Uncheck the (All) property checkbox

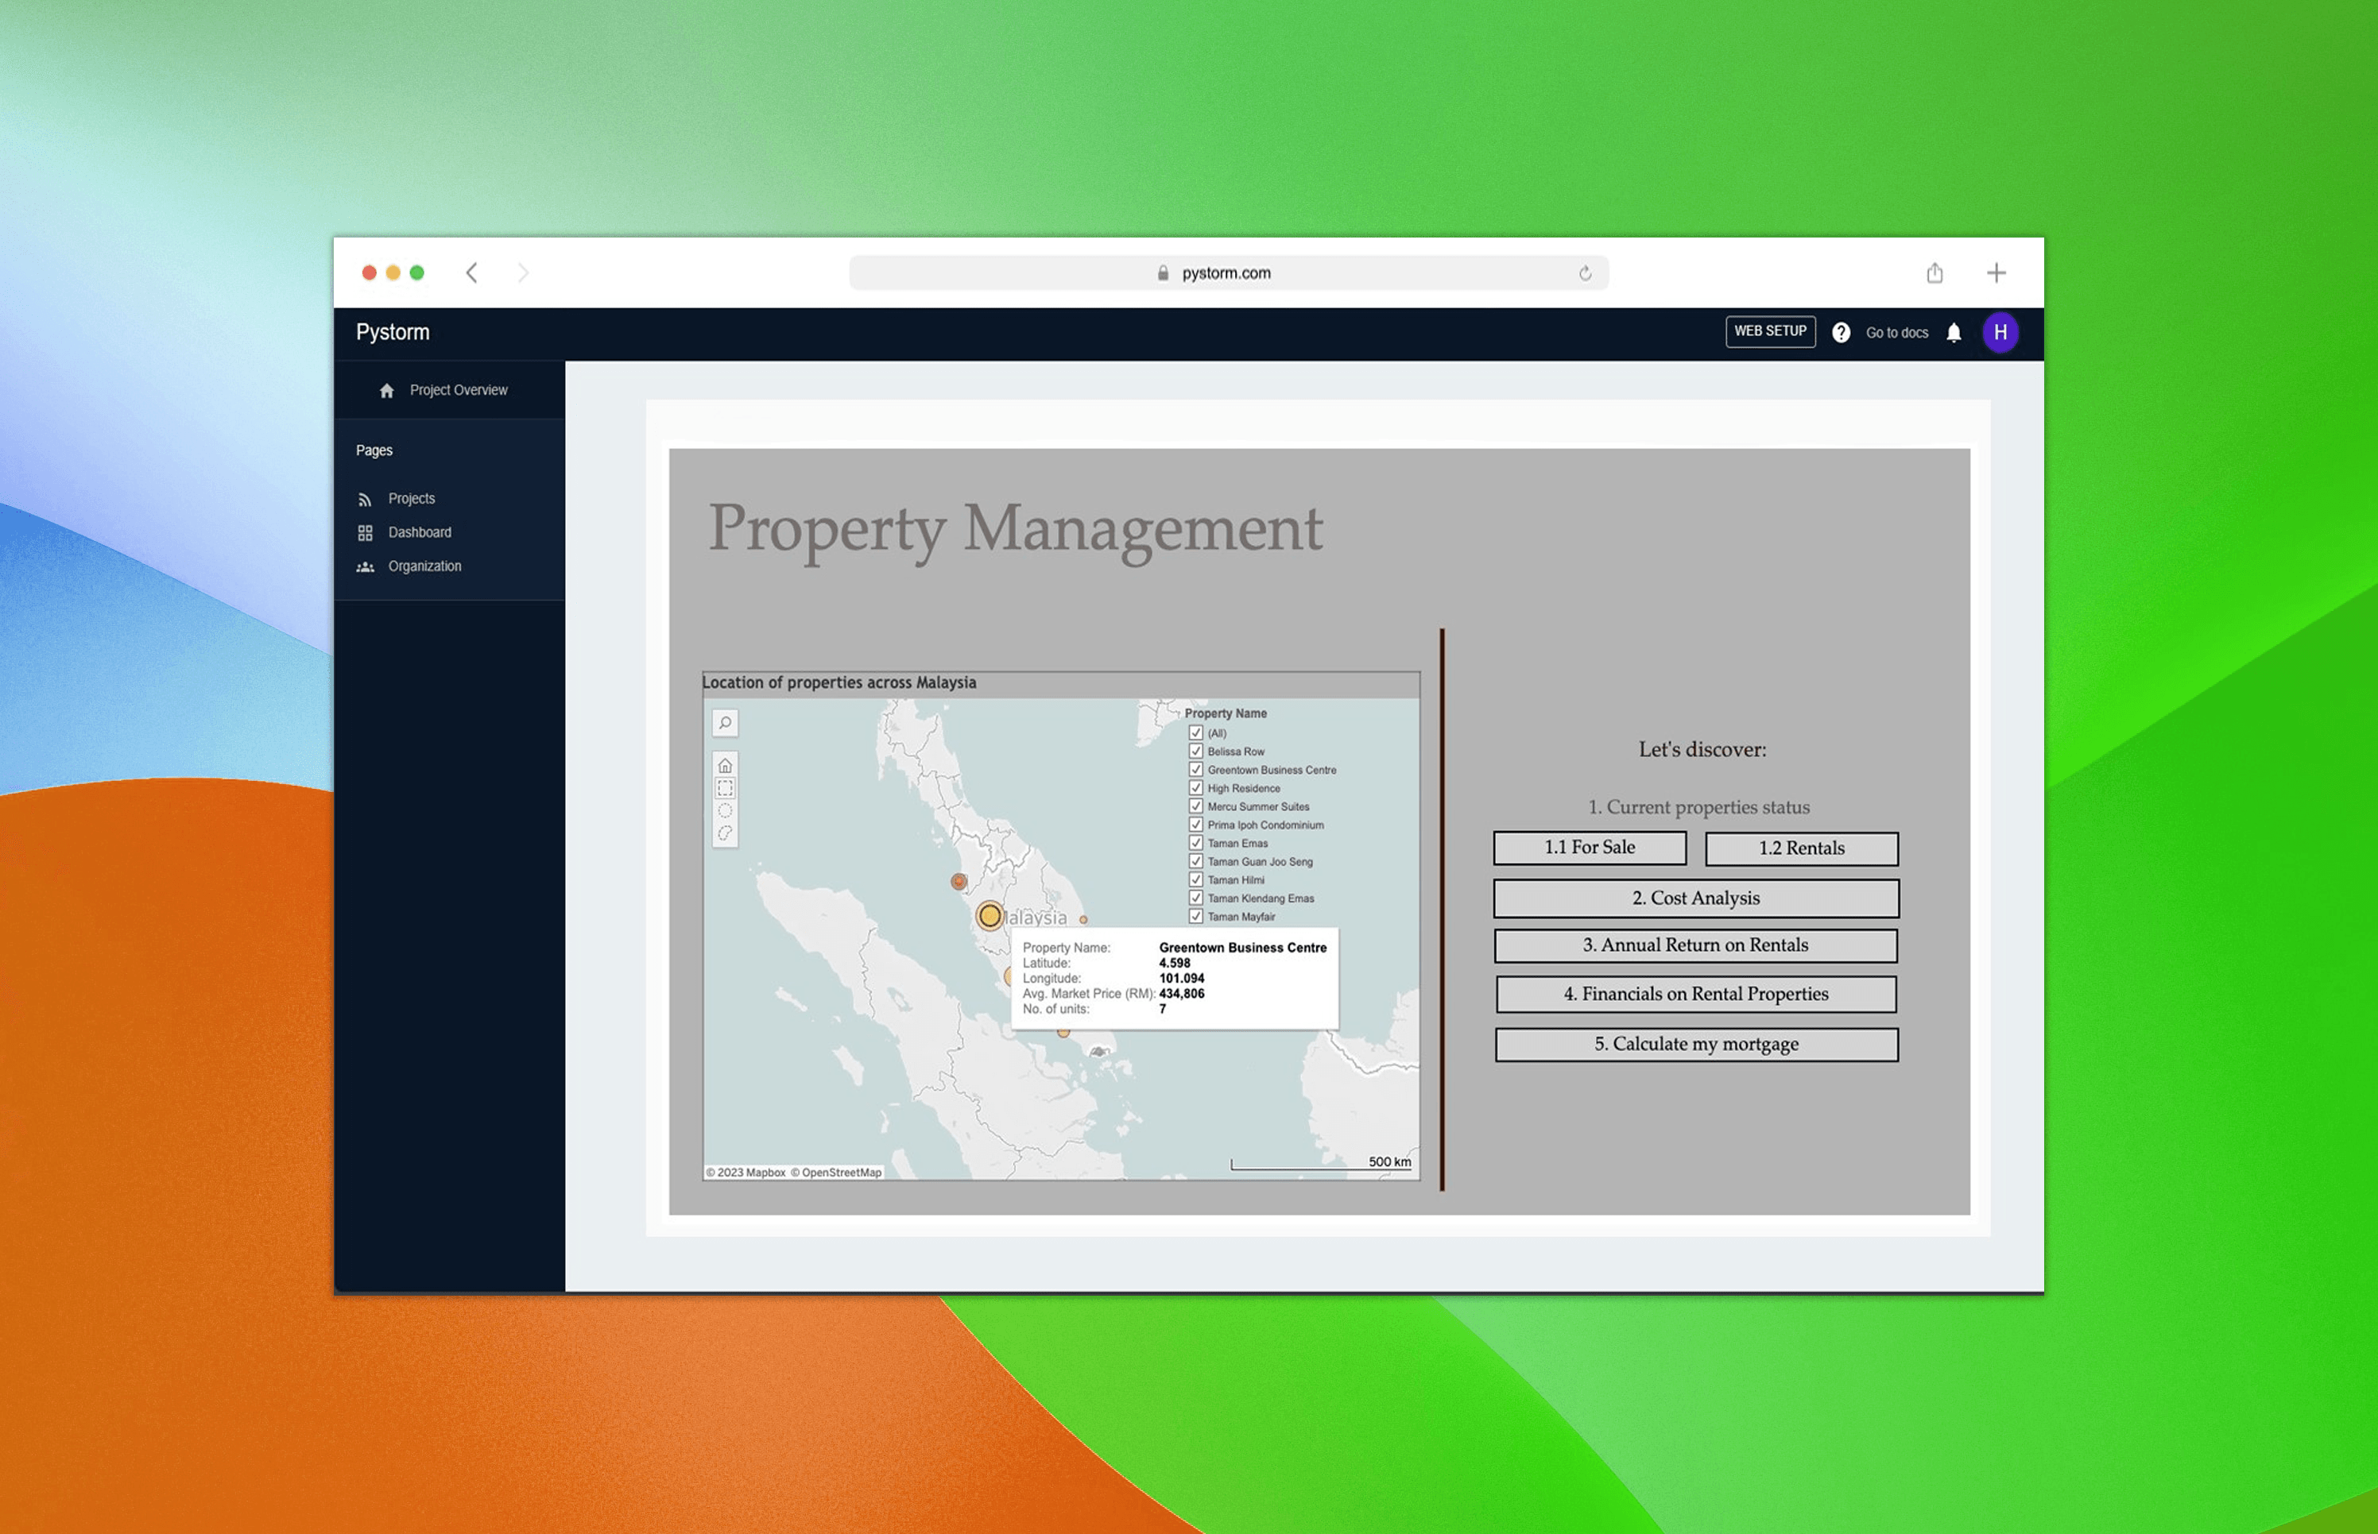click(x=1195, y=733)
